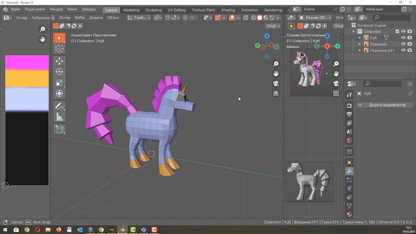The width and height of the screenshot is (416, 234).
Task: Switch to the Shading workspace tab
Action: click(228, 10)
